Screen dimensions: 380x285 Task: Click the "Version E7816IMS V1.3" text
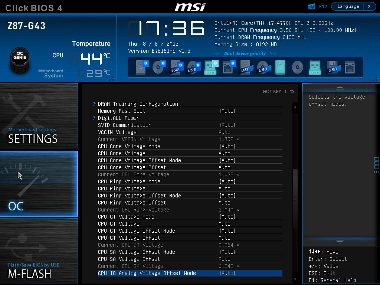(159, 51)
